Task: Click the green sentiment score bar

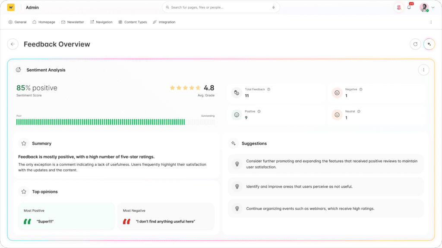Action: (x=101, y=122)
